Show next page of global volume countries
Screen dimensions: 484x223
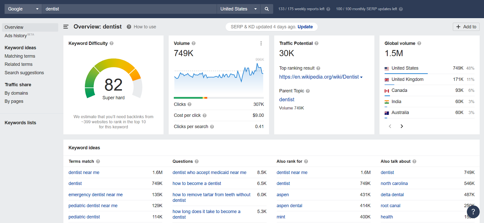click(402, 126)
